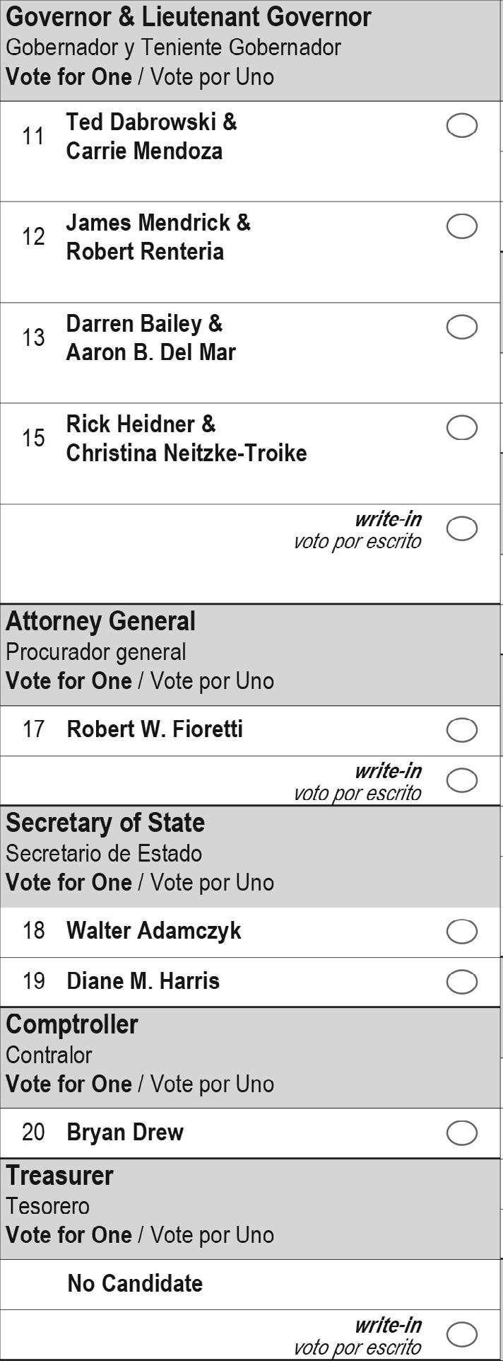The image size is (503, 1361).
Task: Click the Secretary of State section heading
Action: pyautogui.click(x=105, y=823)
